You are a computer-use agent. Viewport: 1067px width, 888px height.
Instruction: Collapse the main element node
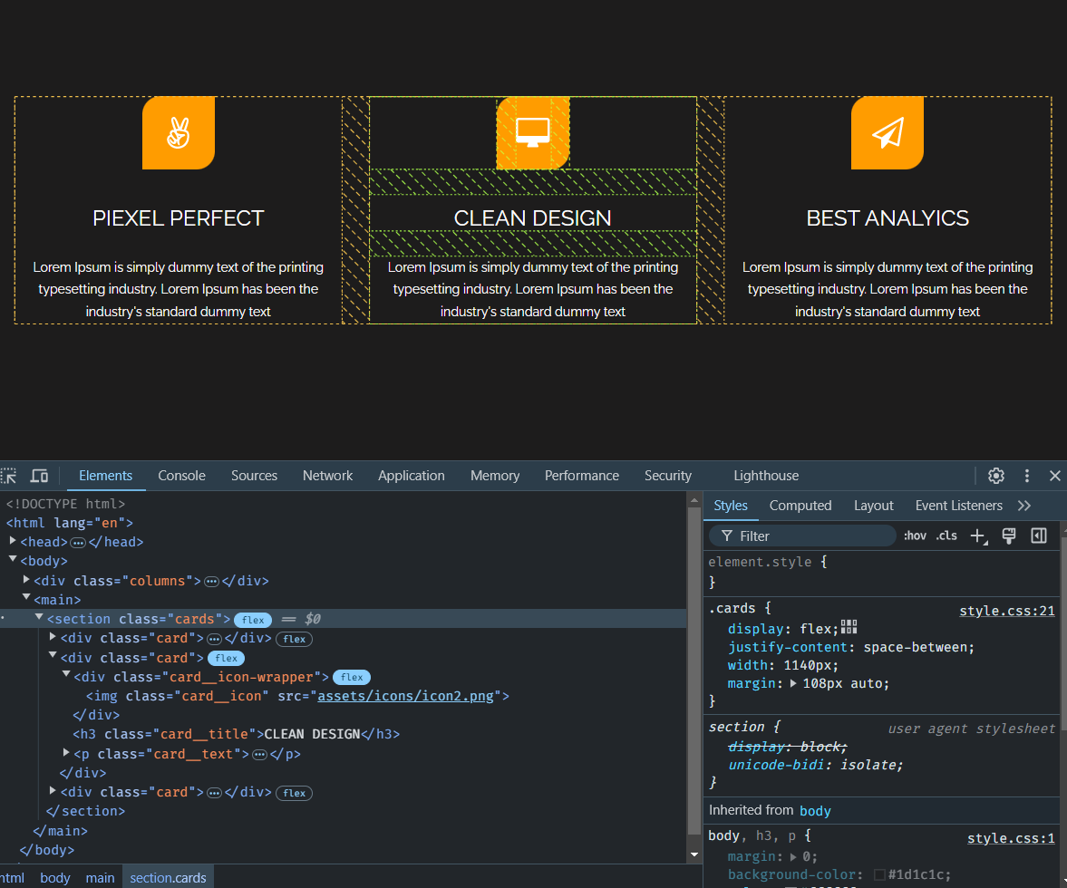click(x=26, y=598)
